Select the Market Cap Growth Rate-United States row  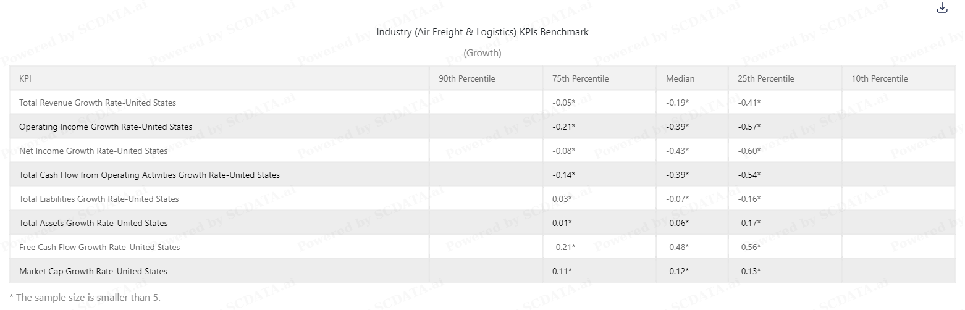coord(482,271)
